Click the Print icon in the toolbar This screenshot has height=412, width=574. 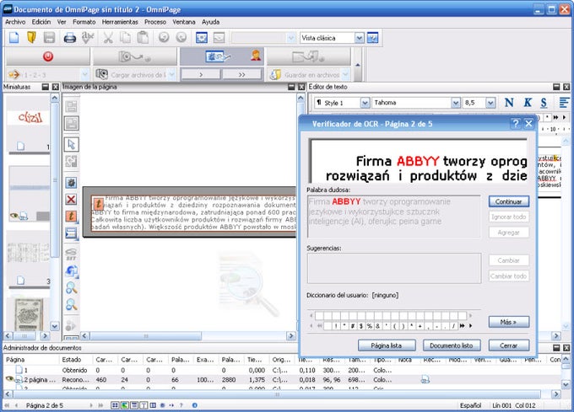[69, 38]
